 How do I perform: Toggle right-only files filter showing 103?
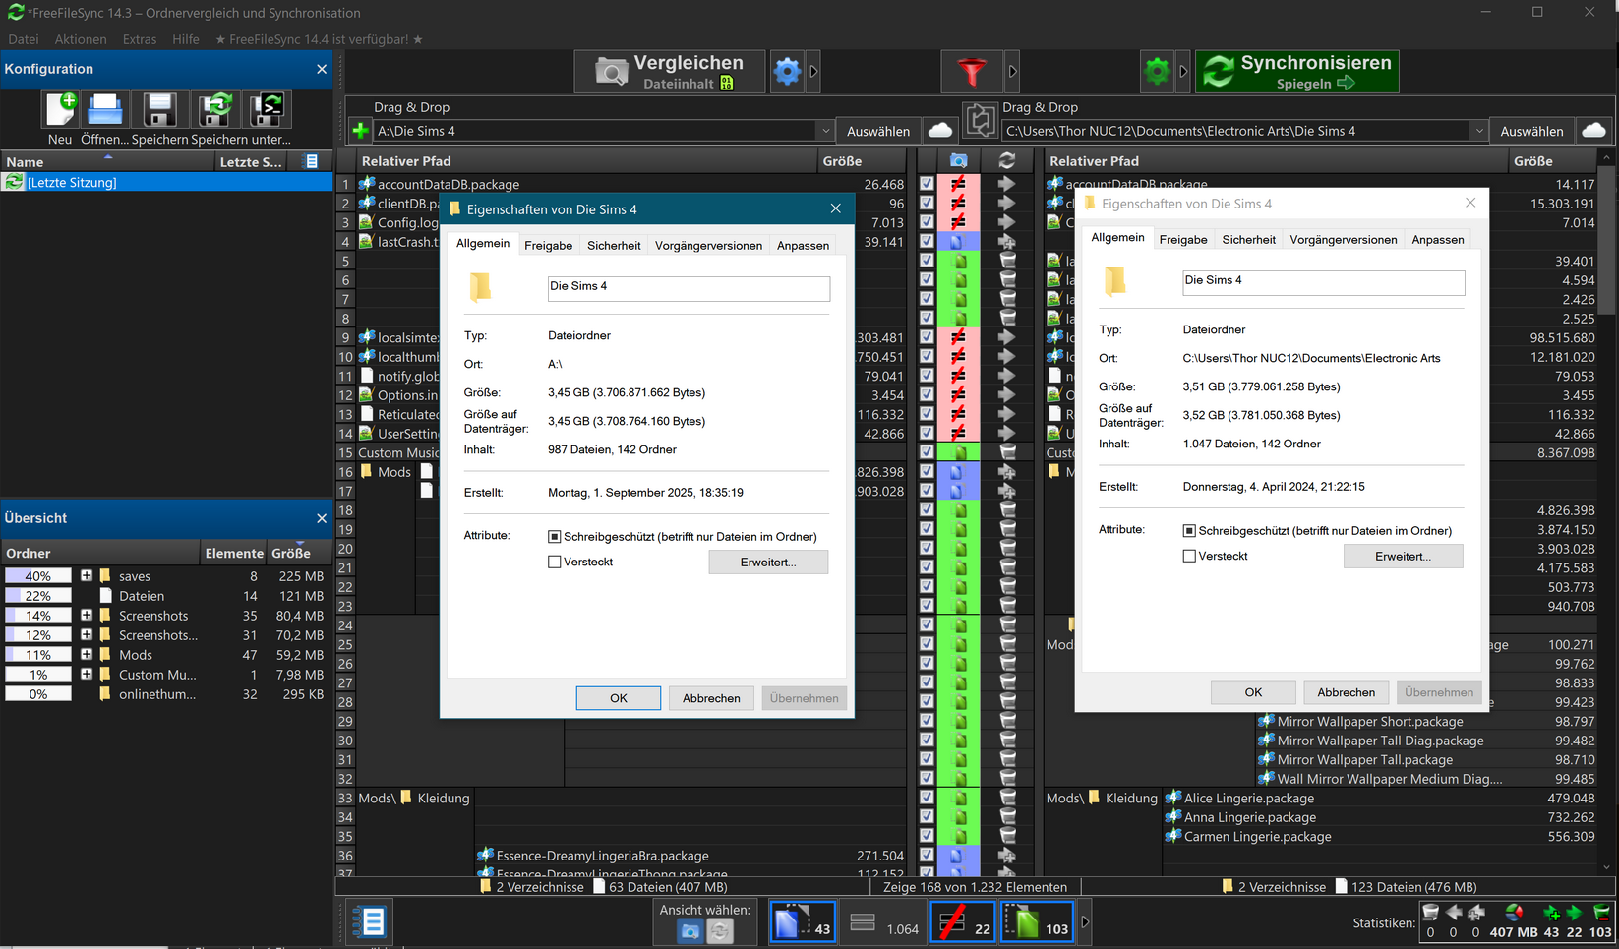tap(1038, 922)
